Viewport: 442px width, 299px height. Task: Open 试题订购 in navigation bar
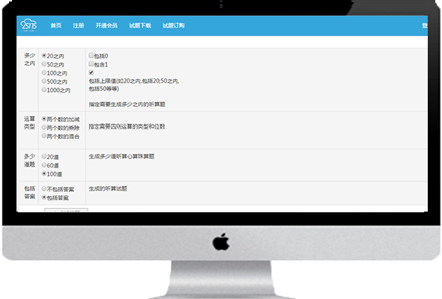(173, 25)
